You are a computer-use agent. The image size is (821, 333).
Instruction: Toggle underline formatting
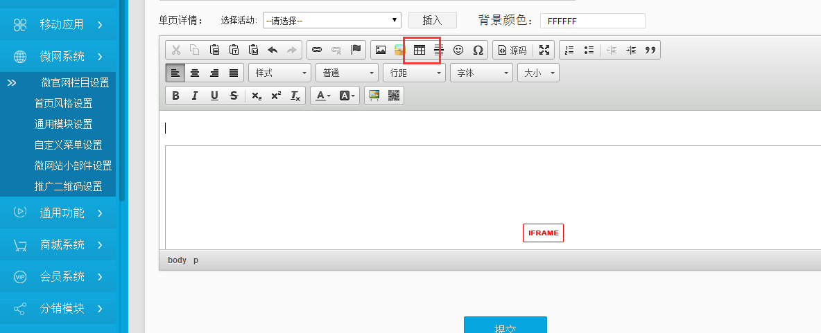[214, 96]
